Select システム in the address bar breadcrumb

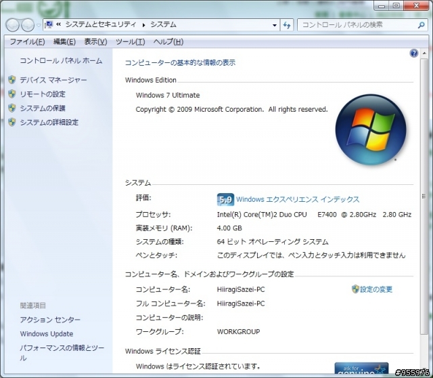164,24
